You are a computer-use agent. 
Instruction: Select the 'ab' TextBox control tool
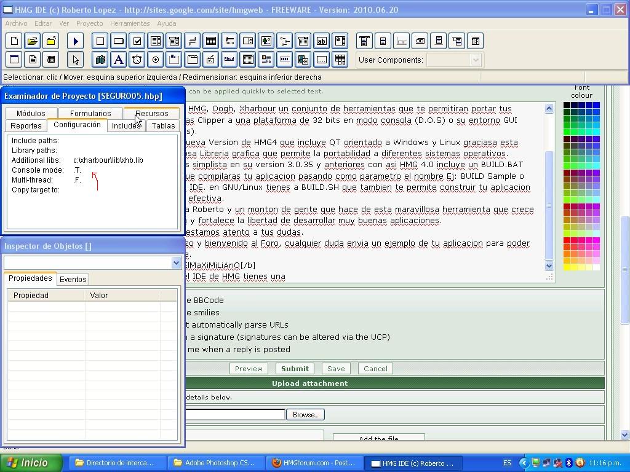[x=322, y=41]
